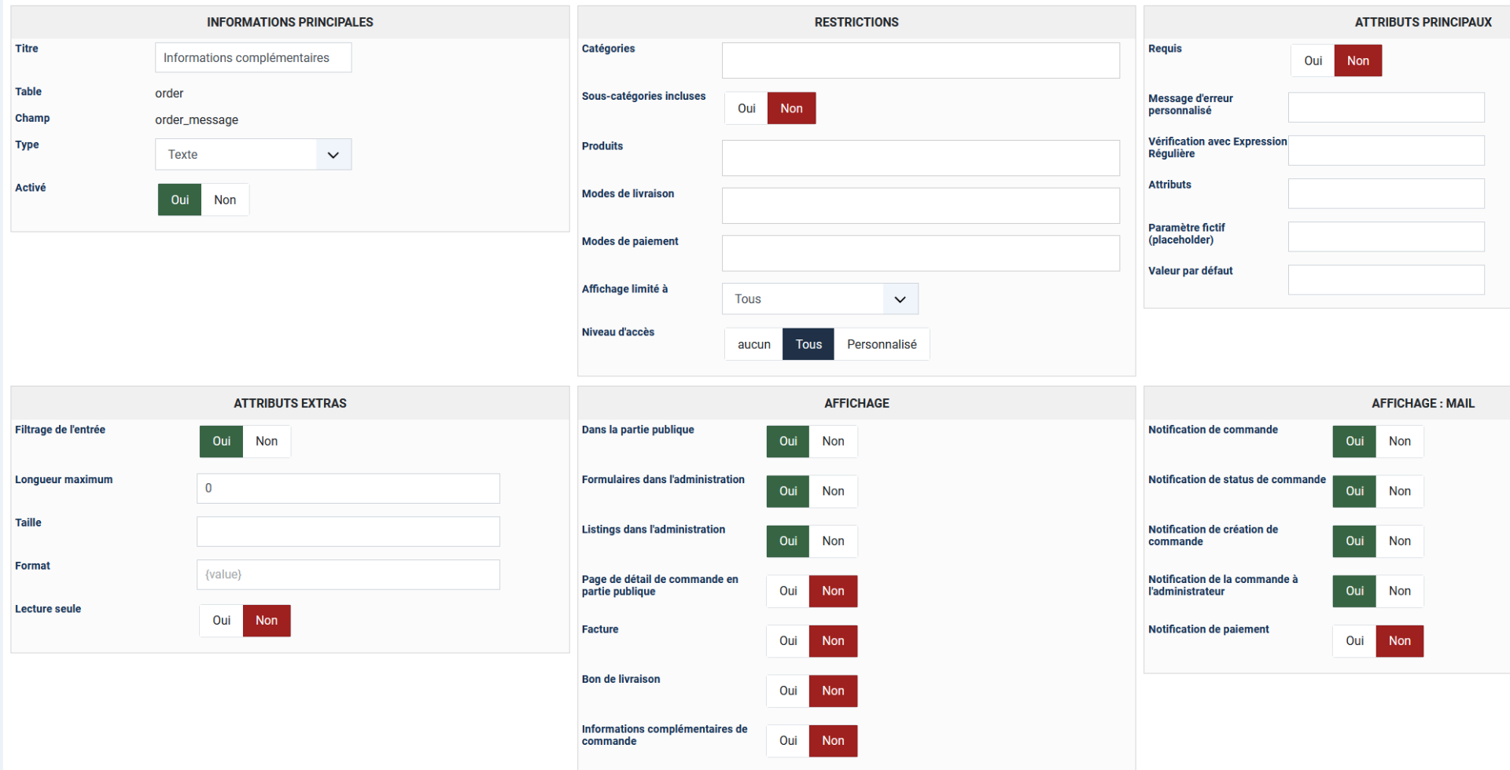The image size is (1510, 770).
Task: Enable Notification de paiement with Oui
Action: (1354, 641)
